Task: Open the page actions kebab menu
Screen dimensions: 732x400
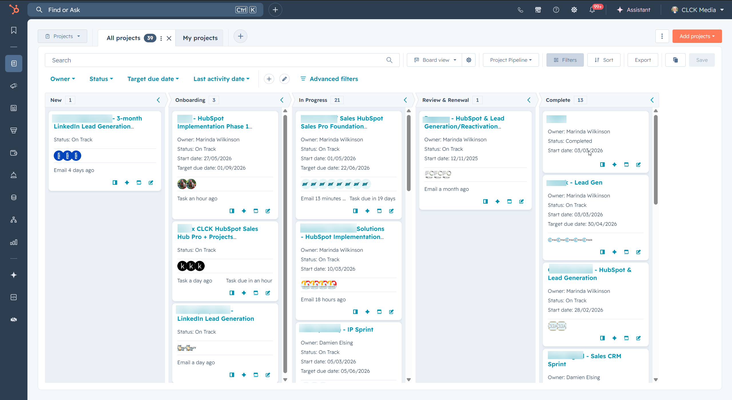Action: 662,36
